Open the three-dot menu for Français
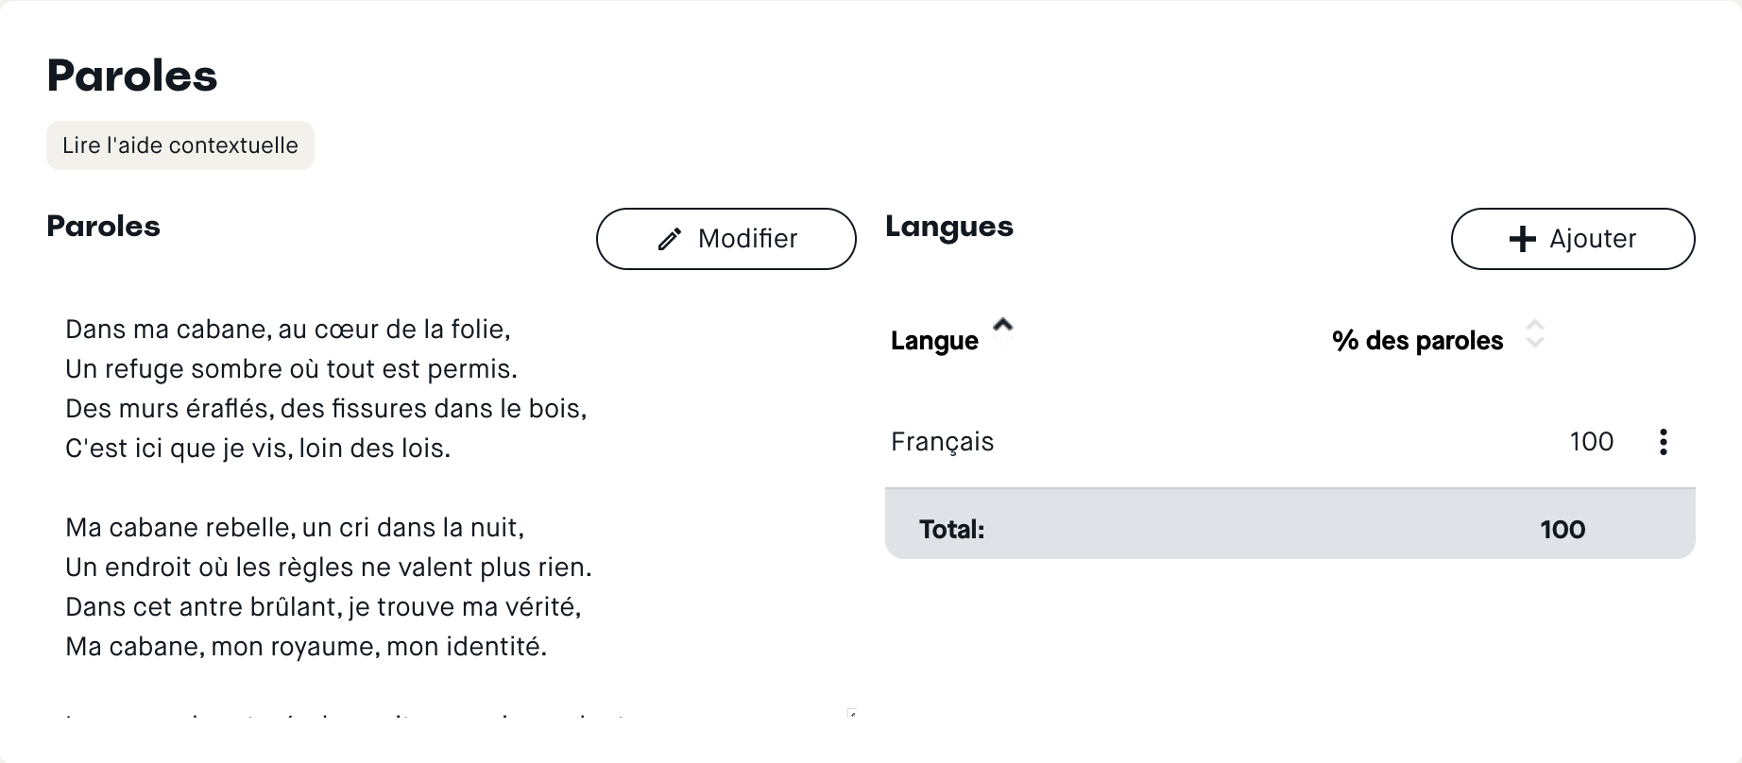 click(1663, 442)
